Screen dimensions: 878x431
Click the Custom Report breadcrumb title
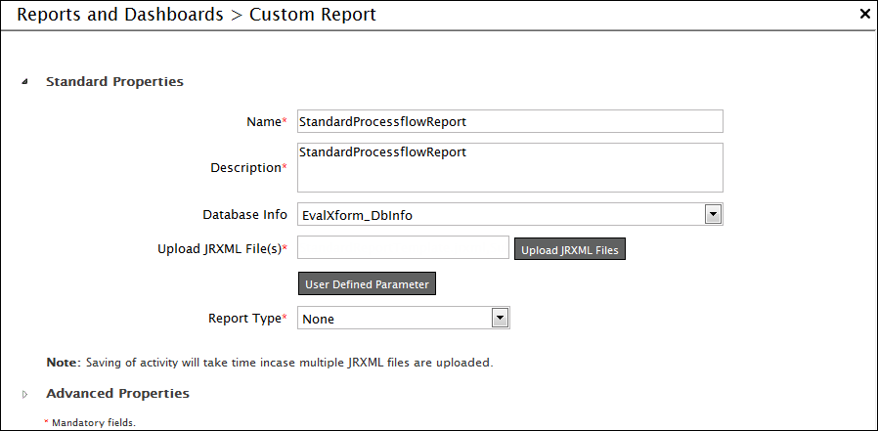click(x=312, y=15)
